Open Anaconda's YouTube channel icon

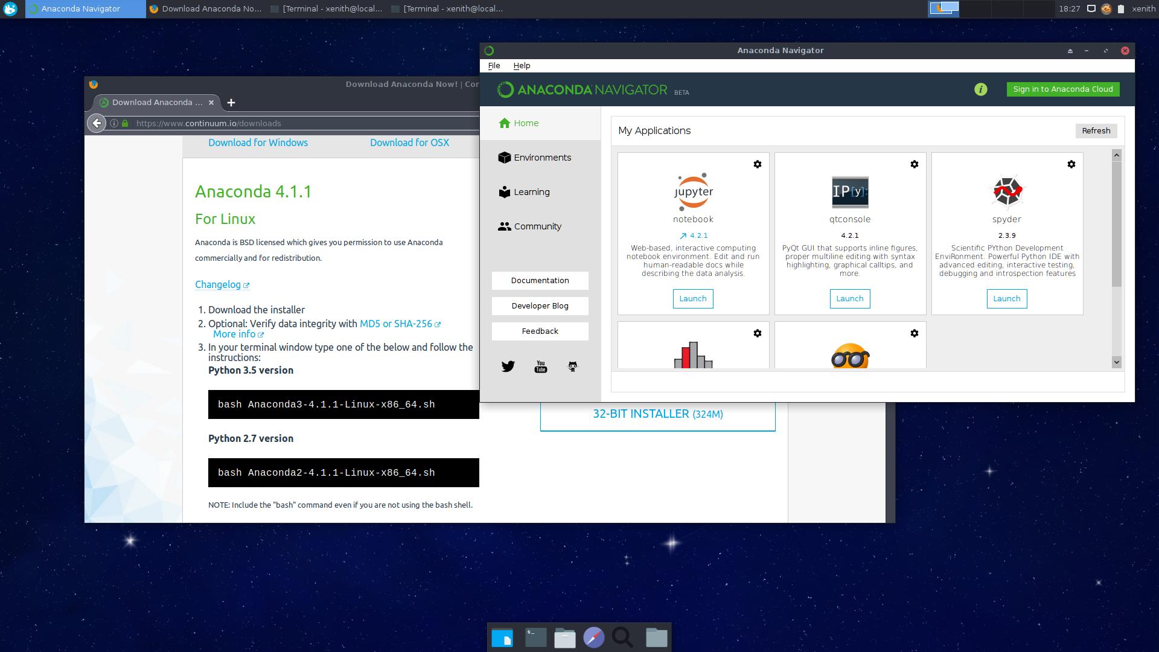point(540,366)
